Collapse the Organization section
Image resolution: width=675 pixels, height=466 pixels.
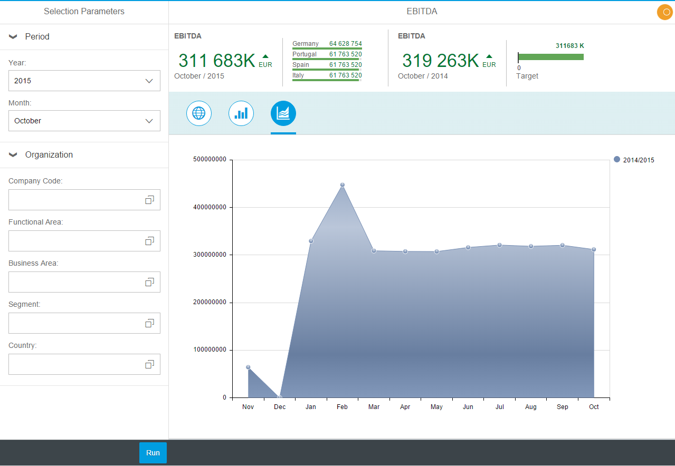pos(14,155)
